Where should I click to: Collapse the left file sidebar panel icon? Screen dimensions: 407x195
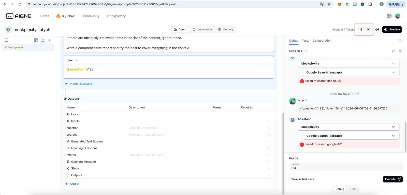click(x=7, y=40)
